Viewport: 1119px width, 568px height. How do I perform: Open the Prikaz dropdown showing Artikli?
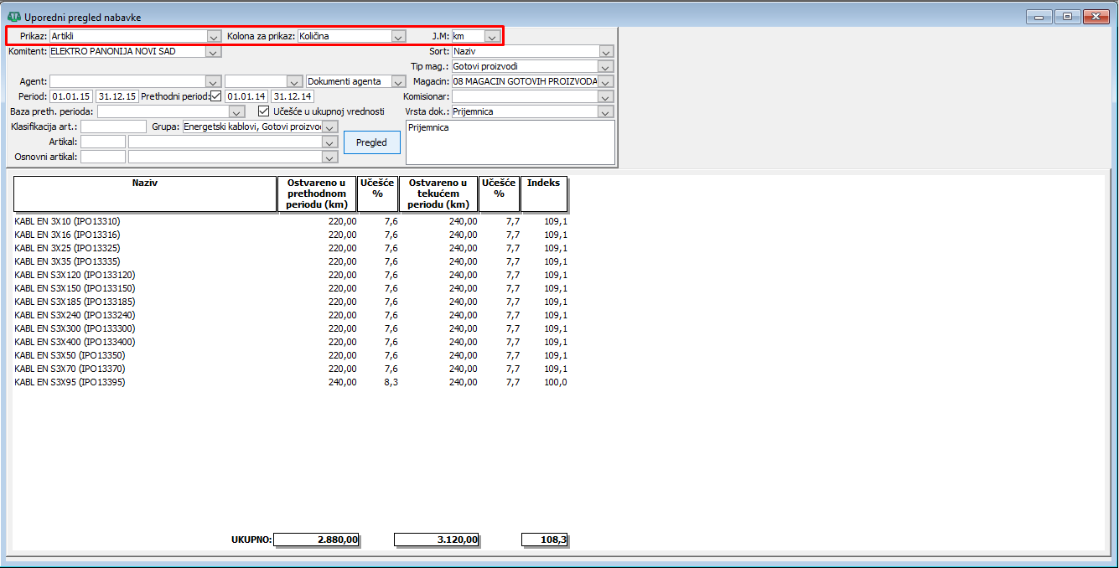click(x=213, y=37)
